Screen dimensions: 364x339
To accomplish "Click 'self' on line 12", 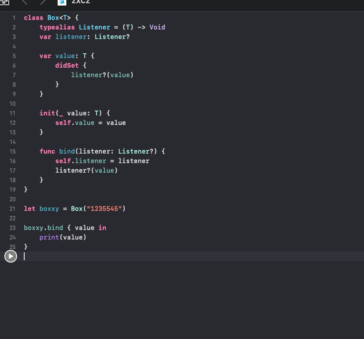I will click(63, 123).
